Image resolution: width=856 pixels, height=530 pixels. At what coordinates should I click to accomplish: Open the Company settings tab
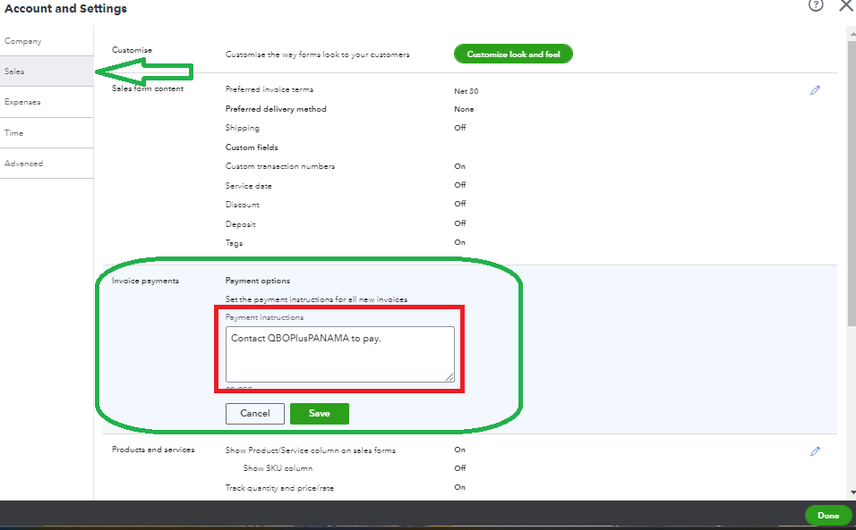tap(23, 41)
